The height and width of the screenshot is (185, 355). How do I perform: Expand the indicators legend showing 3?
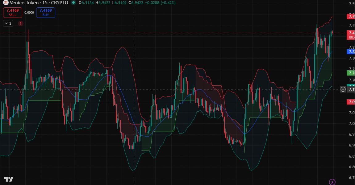(x=8, y=23)
